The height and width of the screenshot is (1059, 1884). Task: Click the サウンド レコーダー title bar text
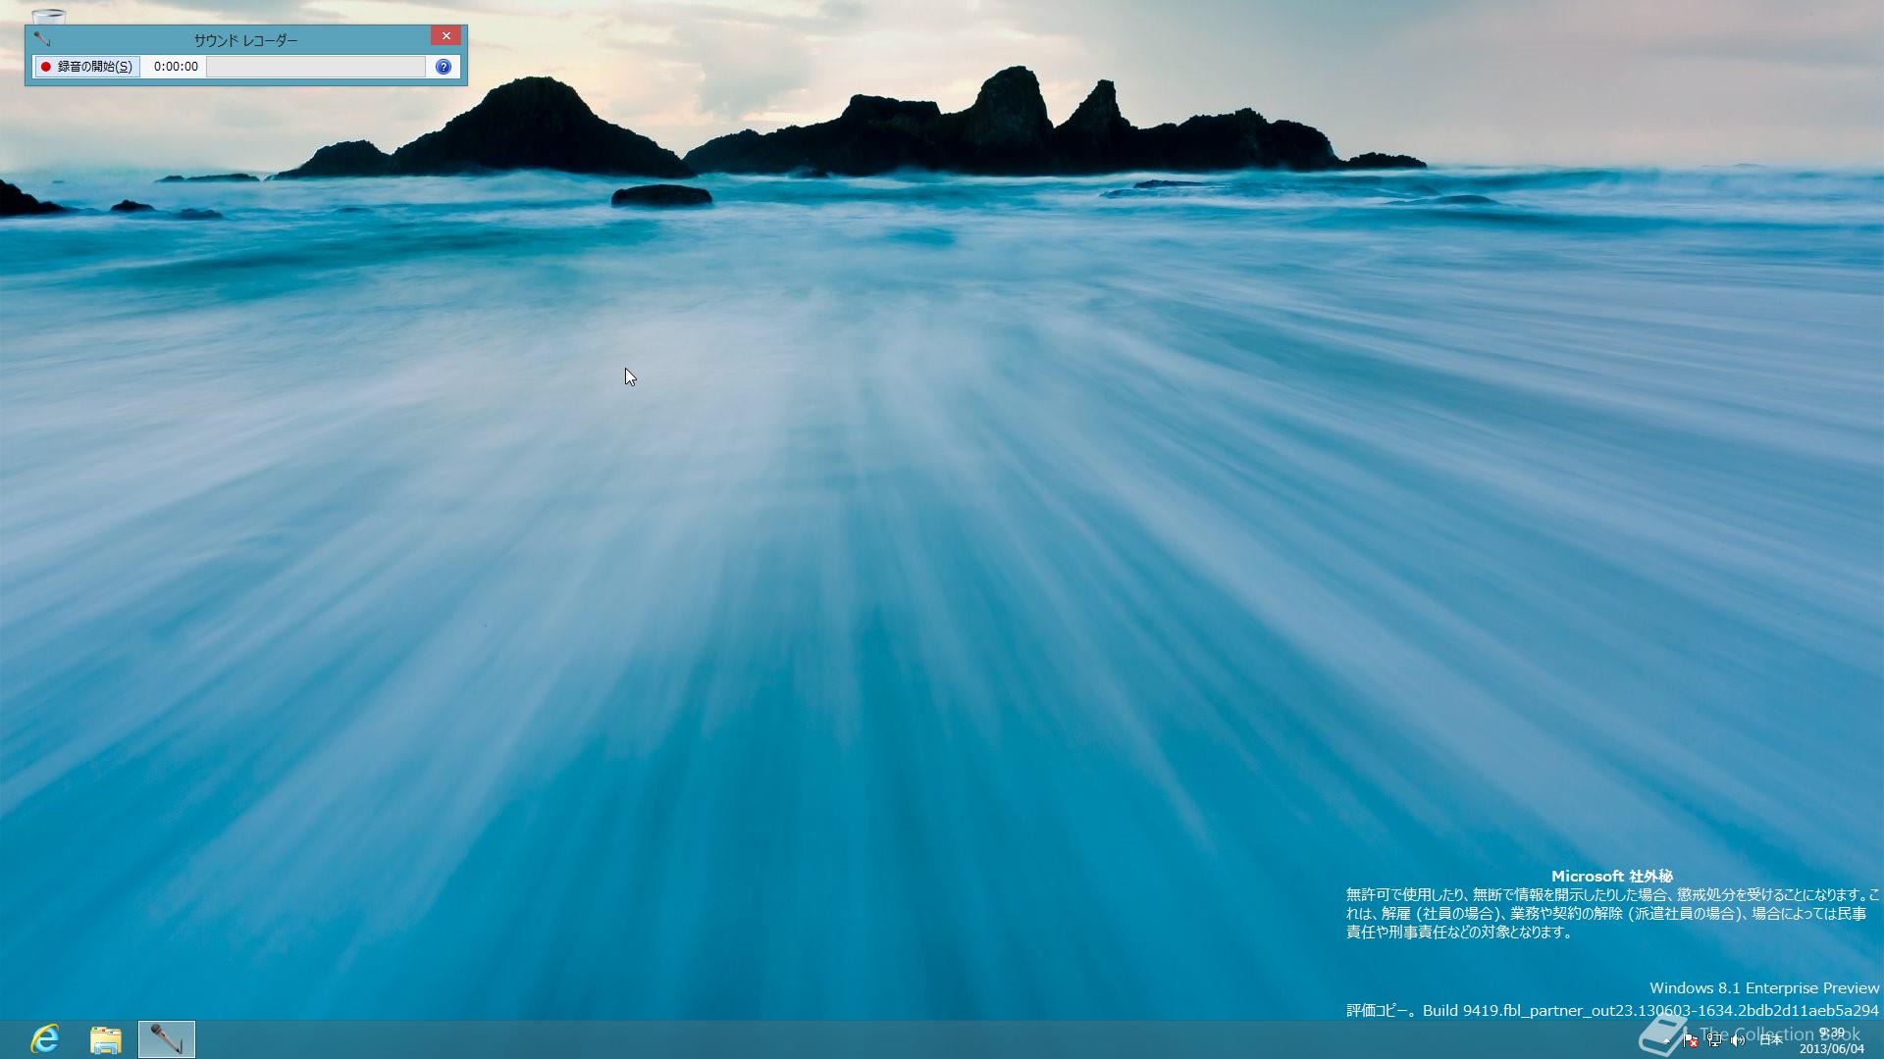point(245,40)
